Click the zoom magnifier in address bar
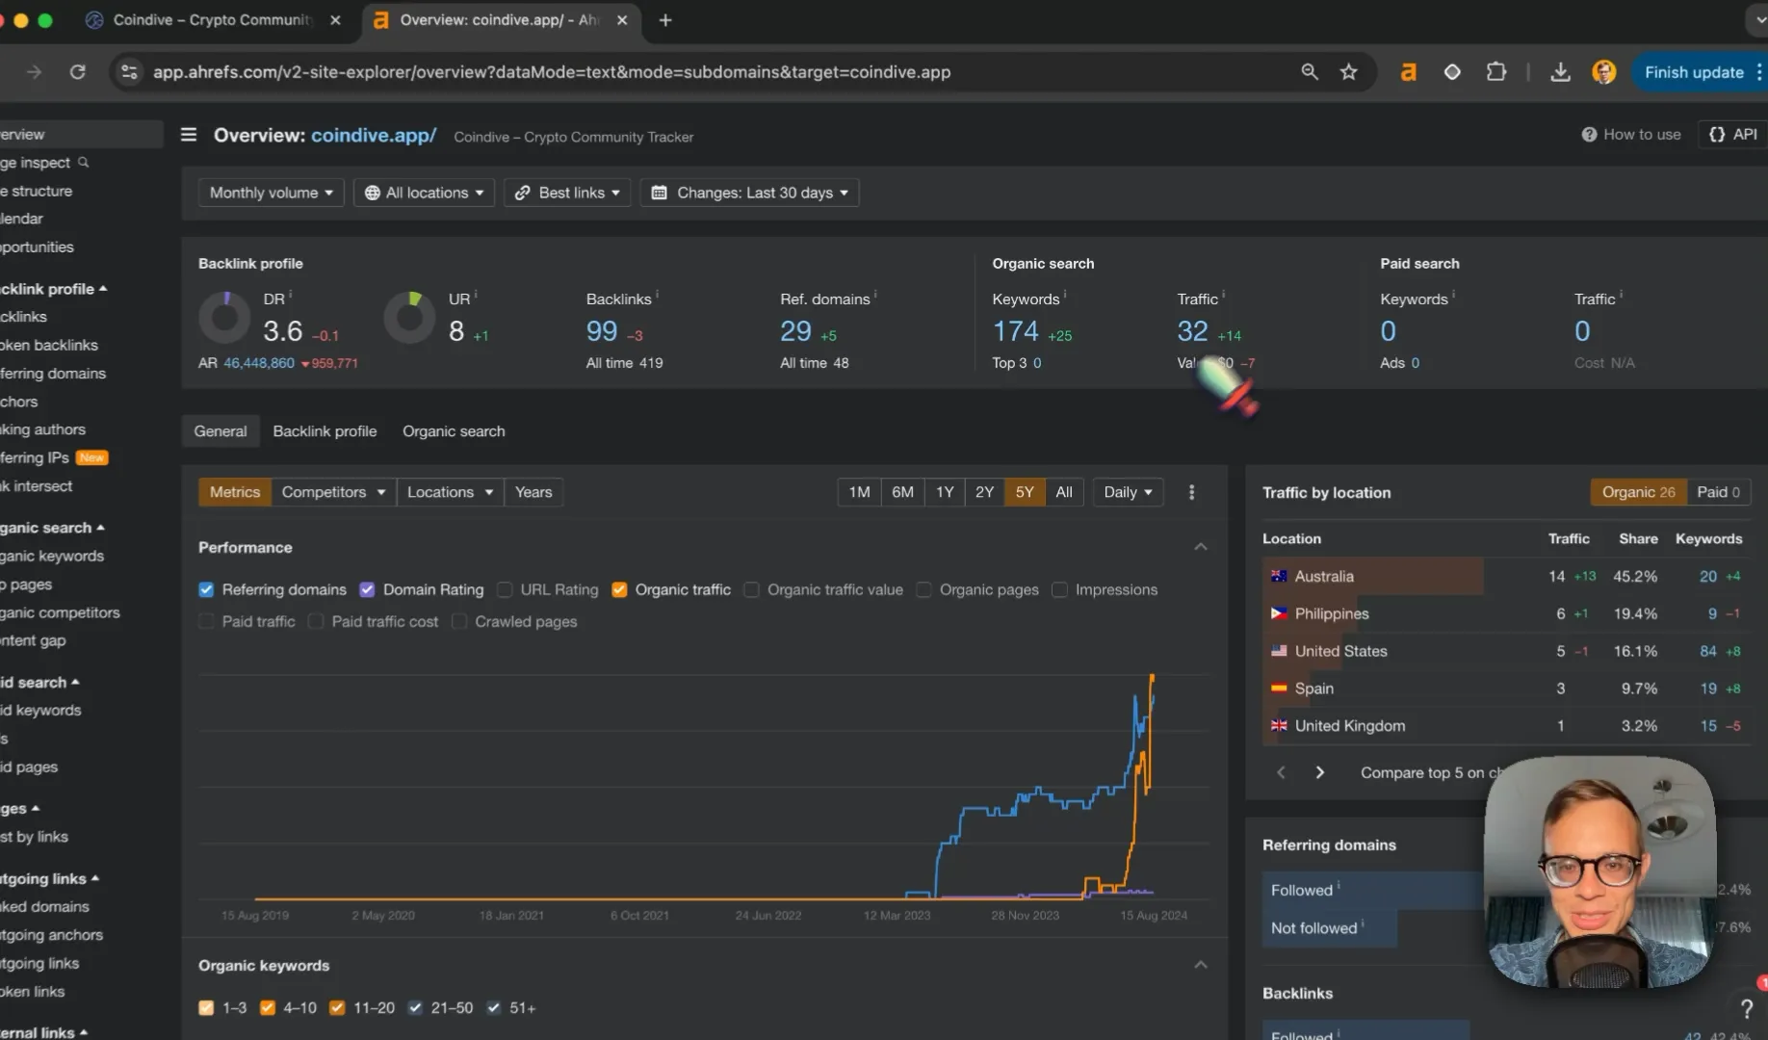The image size is (1768, 1040). coord(1309,72)
